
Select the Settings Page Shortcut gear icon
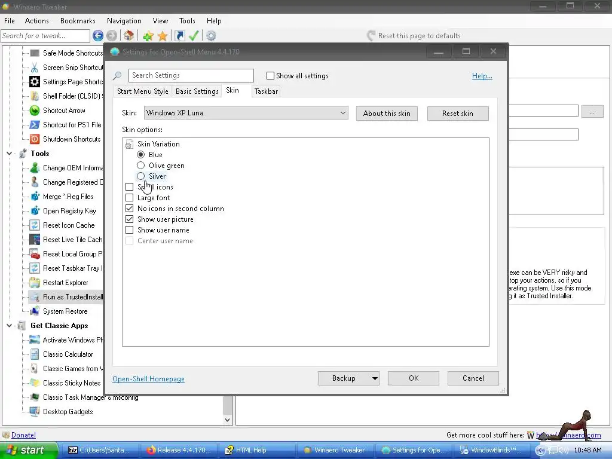(34, 81)
